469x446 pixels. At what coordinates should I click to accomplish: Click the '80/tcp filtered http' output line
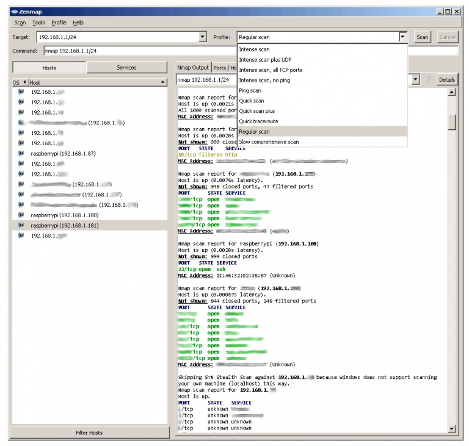(208, 154)
